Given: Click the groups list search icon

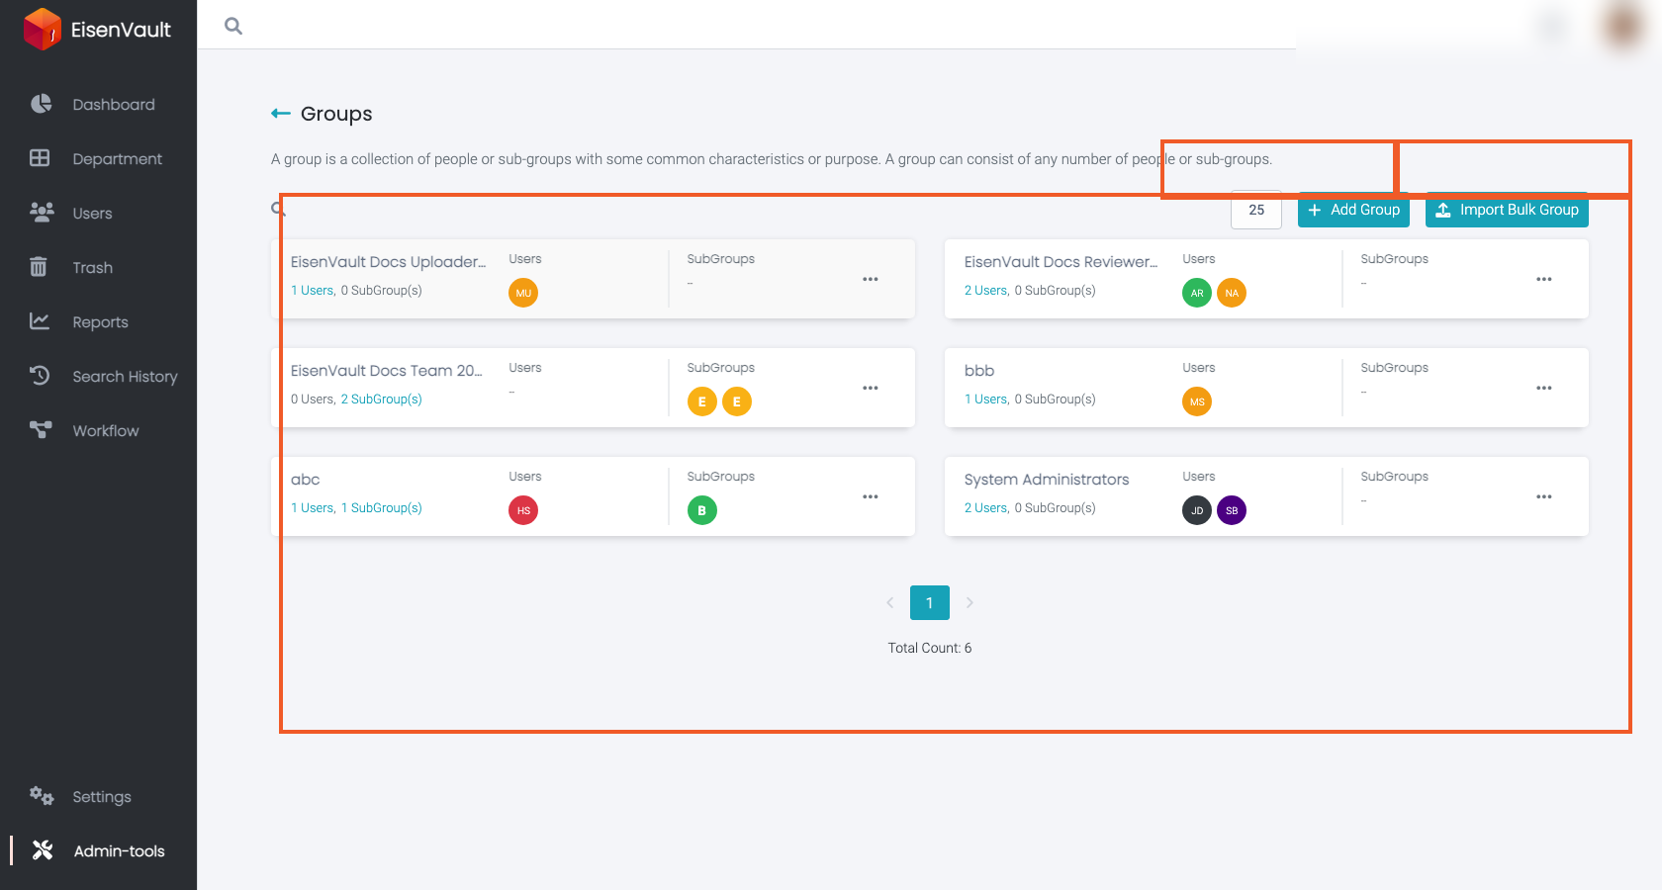Looking at the screenshot, I should click(278, 209).
